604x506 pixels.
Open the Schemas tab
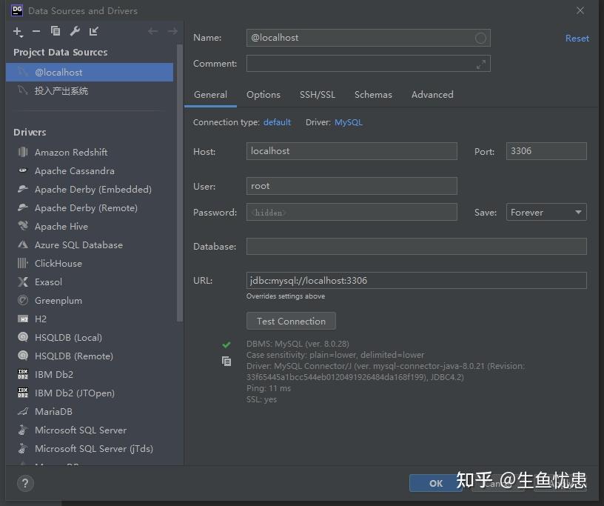[373, 95]
